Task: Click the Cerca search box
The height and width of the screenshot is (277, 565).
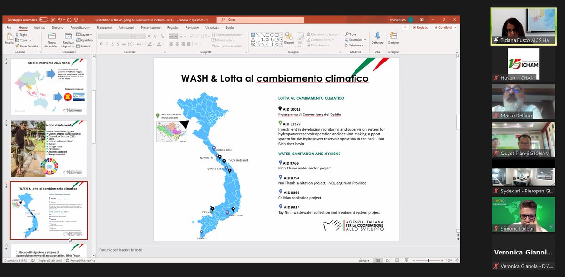Action: pos(260,20)
